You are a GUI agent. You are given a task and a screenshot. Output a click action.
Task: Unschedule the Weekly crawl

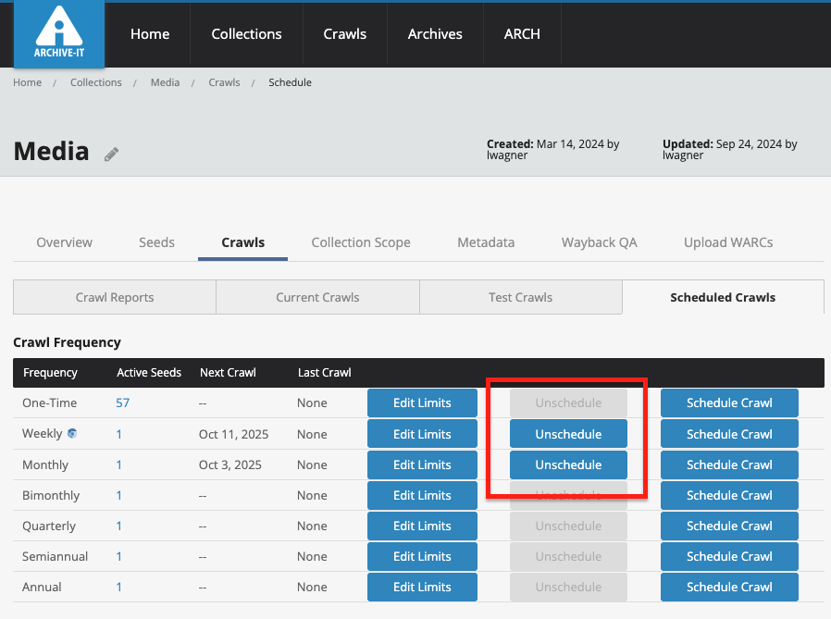(568, 434)
